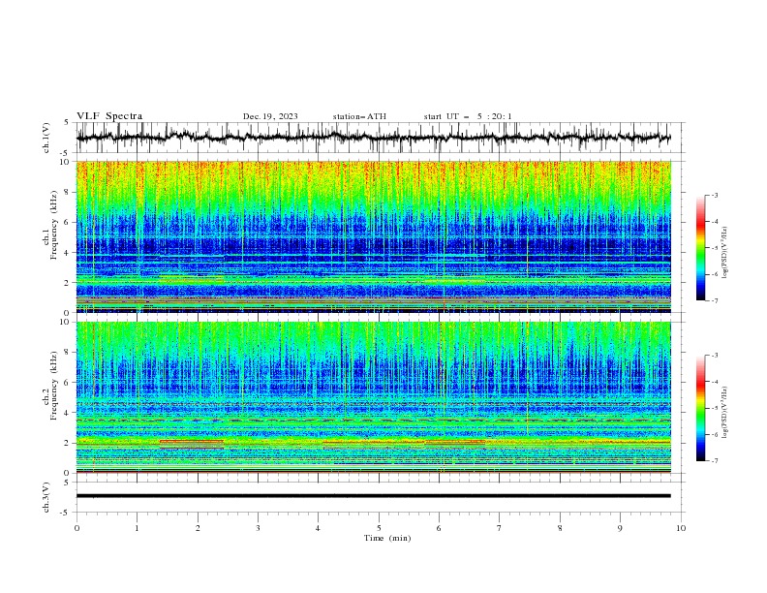
Task: Click the "VLF Spectra" title text
Action: tap(109, 116)
